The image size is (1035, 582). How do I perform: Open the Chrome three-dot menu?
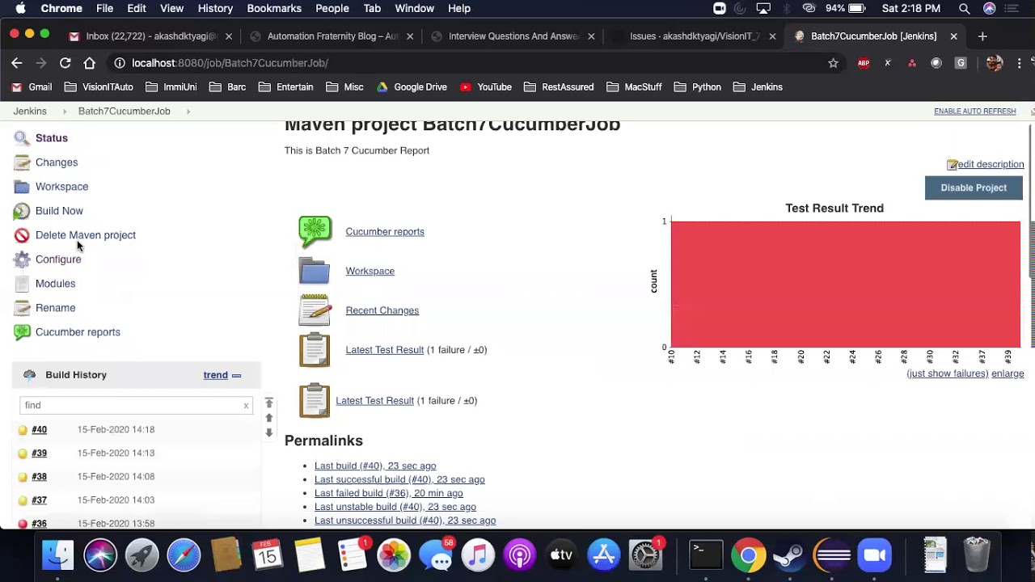pos(1020,63)
